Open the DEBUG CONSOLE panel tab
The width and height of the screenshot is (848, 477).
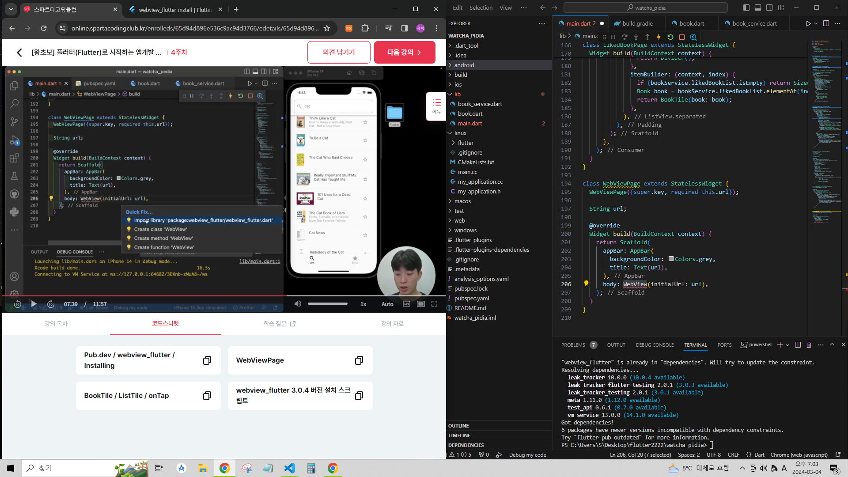[655, 345]
